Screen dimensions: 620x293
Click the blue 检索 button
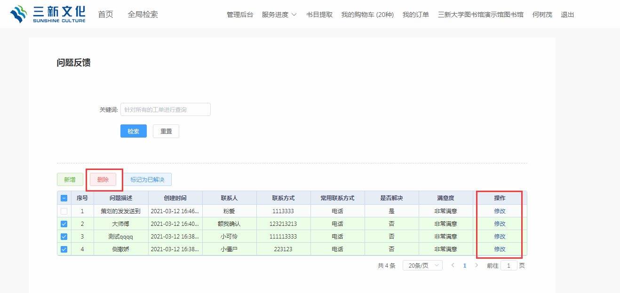(x=134, y=131)
